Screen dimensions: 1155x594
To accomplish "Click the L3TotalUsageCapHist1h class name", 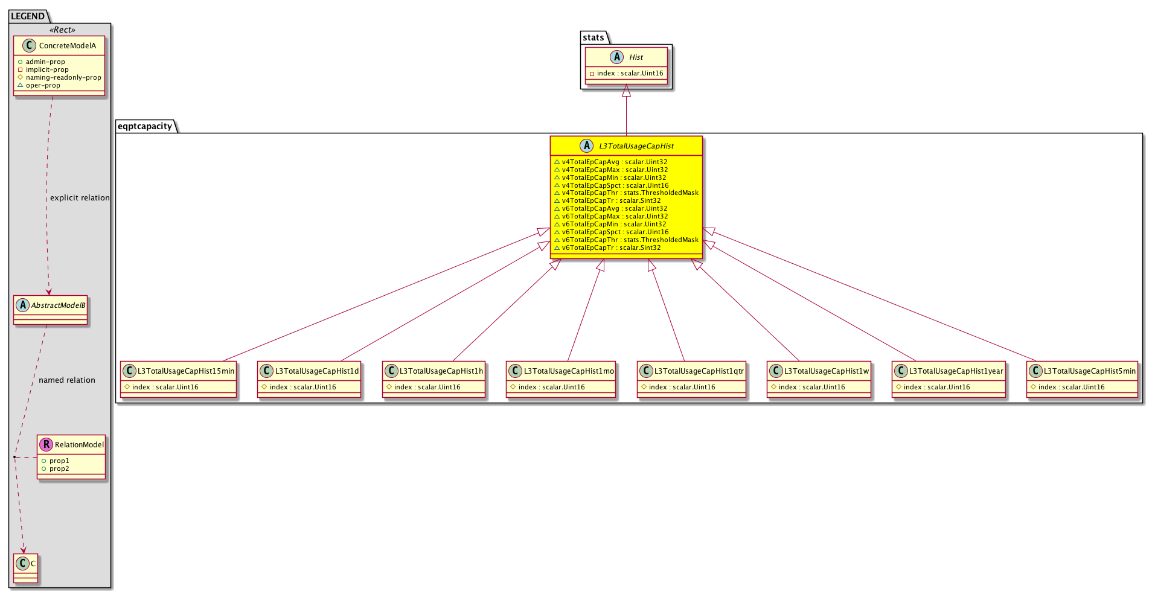I will click(441, 371).
